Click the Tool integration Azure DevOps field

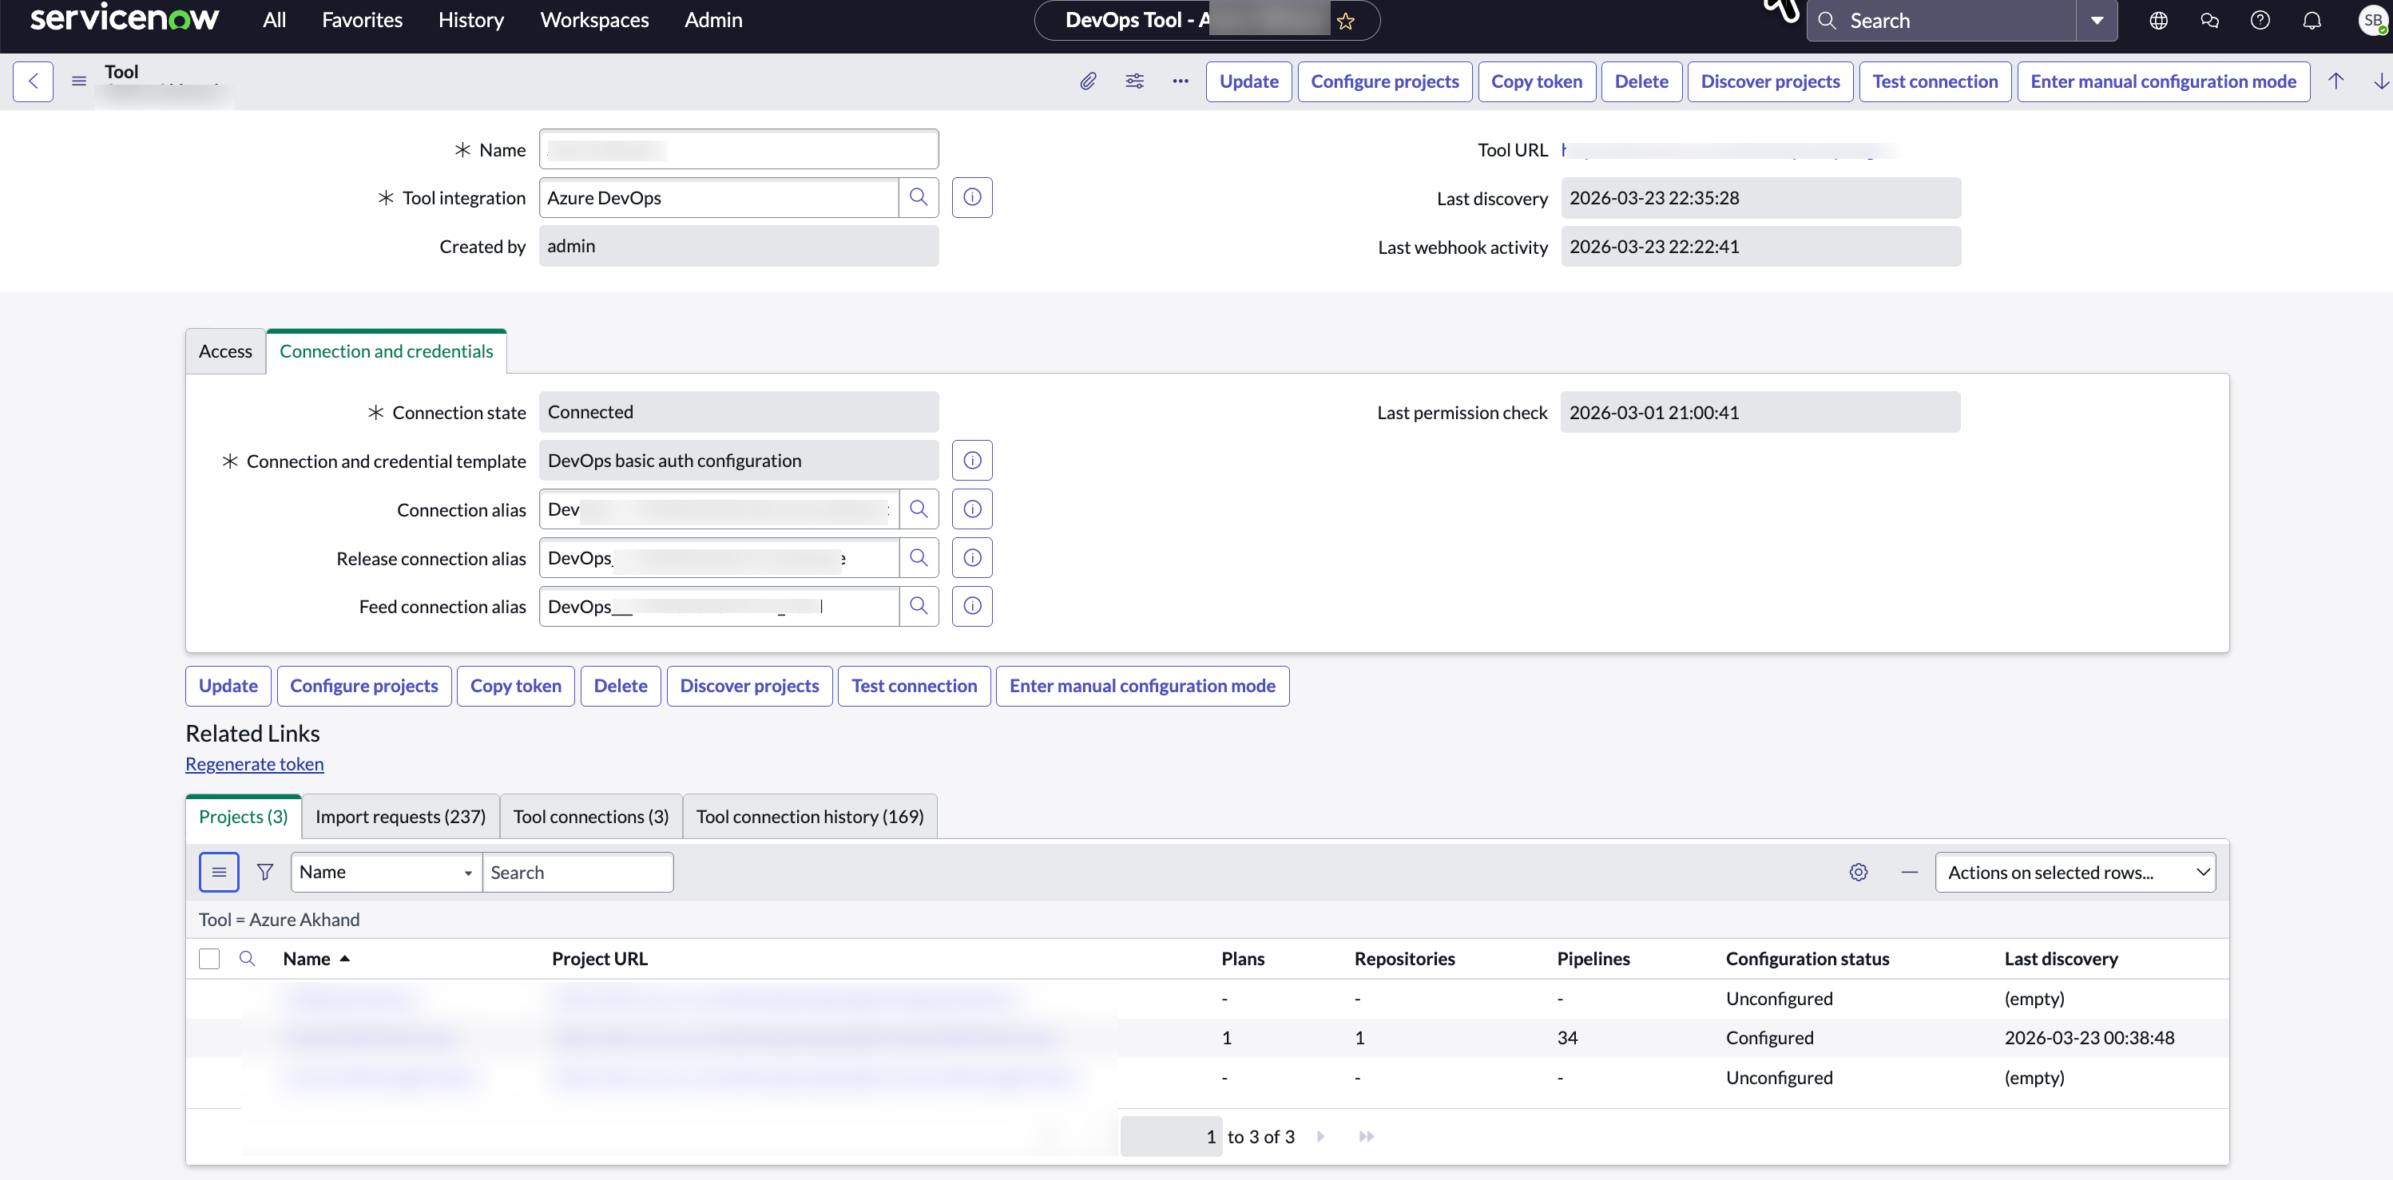coord(718,198)
